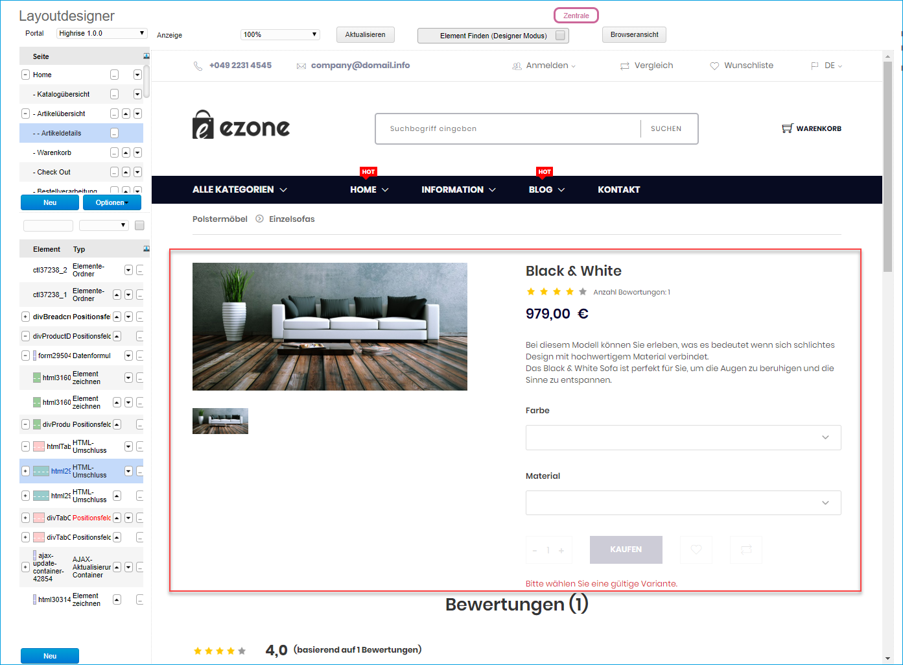The width and height of the screenshot is (903, 665).
Task: Open the Katalogübersicht page options button
Action: [114, 94]
